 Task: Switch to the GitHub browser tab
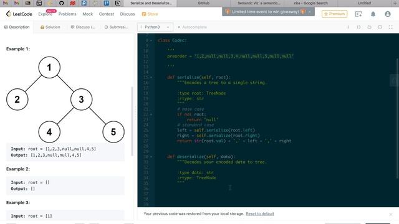[204, 3]
